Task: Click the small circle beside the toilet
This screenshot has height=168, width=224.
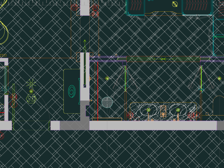Action: (x=207, y=114)
